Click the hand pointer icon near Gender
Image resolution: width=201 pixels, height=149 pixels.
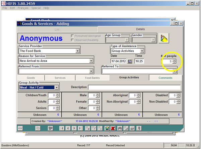(x=164, y=39)
